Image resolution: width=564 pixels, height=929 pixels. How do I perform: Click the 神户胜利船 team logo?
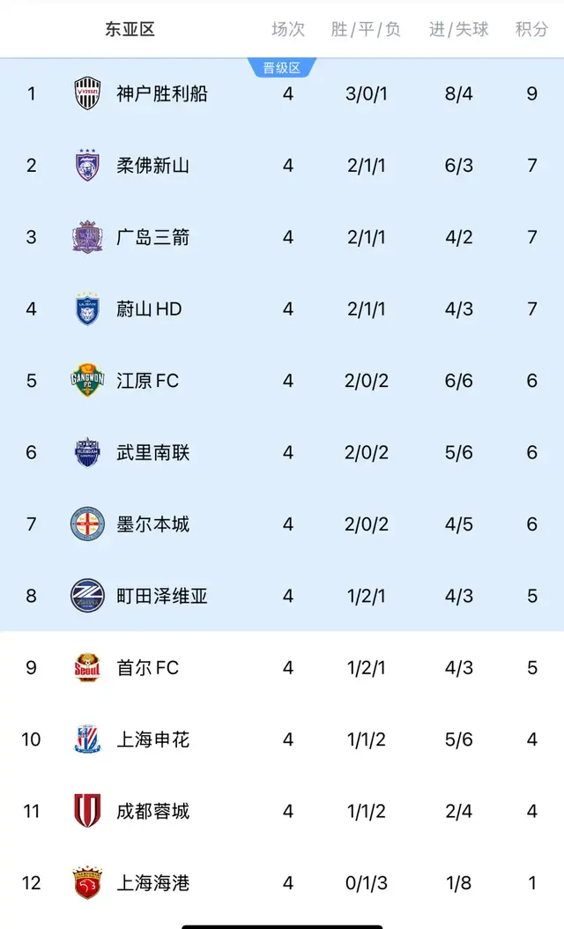[87, 93]
